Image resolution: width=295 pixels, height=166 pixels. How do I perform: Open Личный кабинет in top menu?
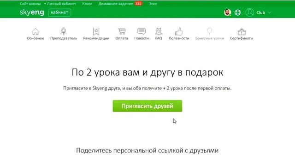click(61, 4)
